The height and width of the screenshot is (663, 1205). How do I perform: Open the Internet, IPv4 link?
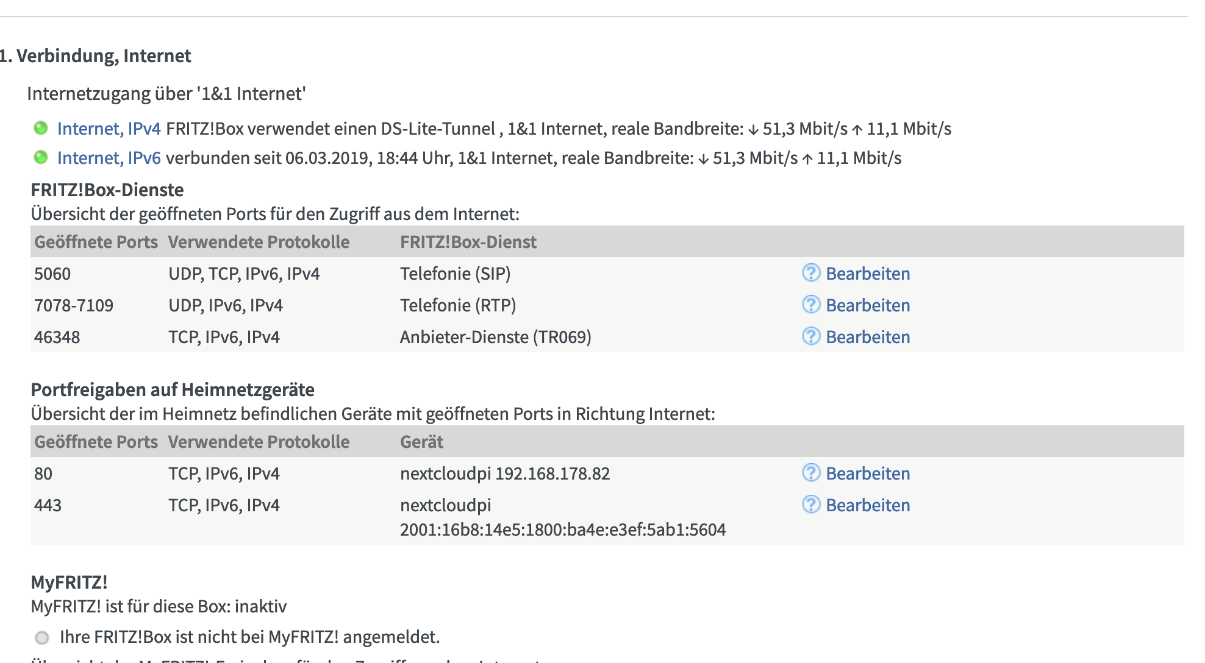109,129
